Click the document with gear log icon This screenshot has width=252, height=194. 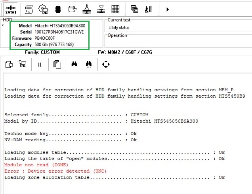tap(10, 64)
